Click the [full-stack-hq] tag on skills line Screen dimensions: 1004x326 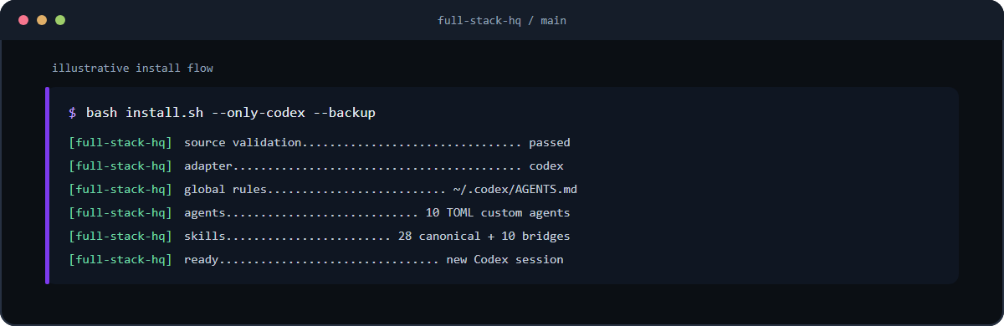point(120,237)
